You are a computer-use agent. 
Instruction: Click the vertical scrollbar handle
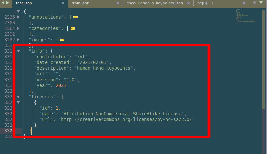(264, 59)
